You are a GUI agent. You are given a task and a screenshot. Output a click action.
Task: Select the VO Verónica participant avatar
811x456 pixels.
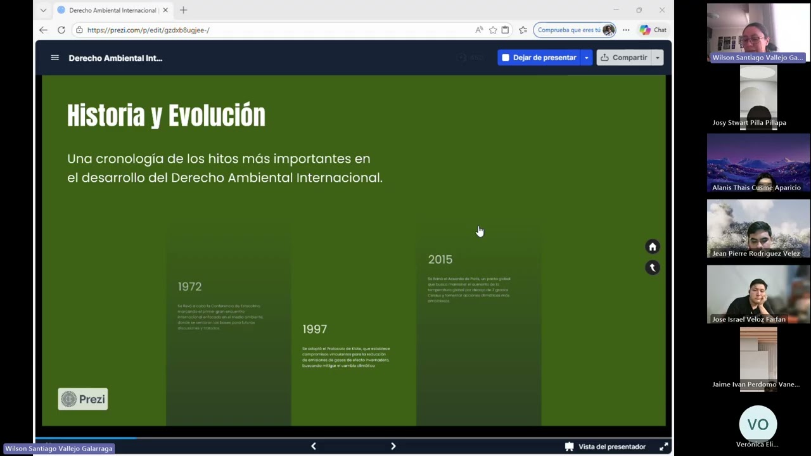tap(758, 426)
